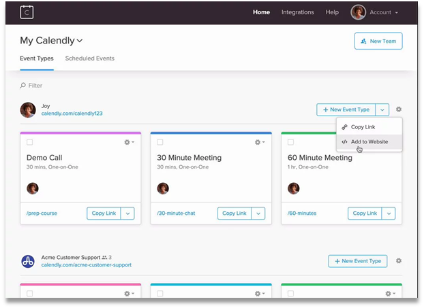Open the /prep-course link
The height and width of the screenshot is (308, 424).
tap(42, 213)
